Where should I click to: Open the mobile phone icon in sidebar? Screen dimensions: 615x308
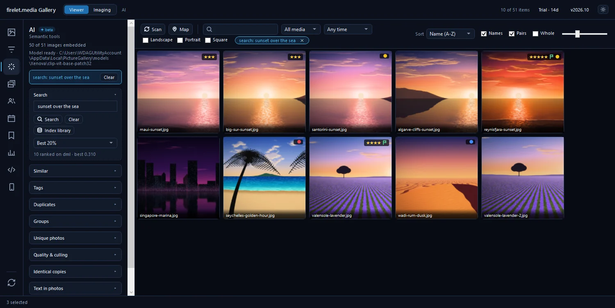coord(11,187)
